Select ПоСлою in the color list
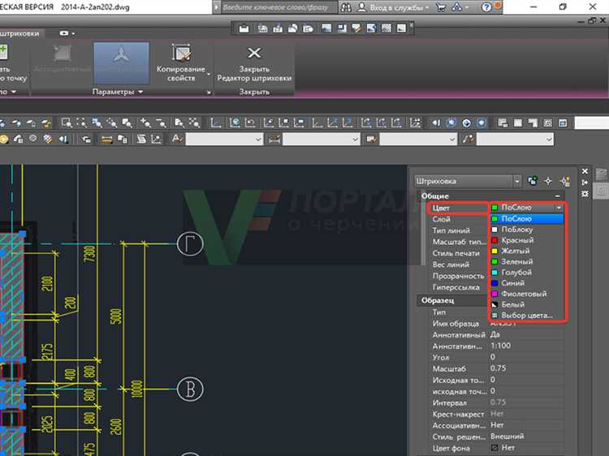The height and width of the screenshot is (456, 609). (x=527, y=219)
